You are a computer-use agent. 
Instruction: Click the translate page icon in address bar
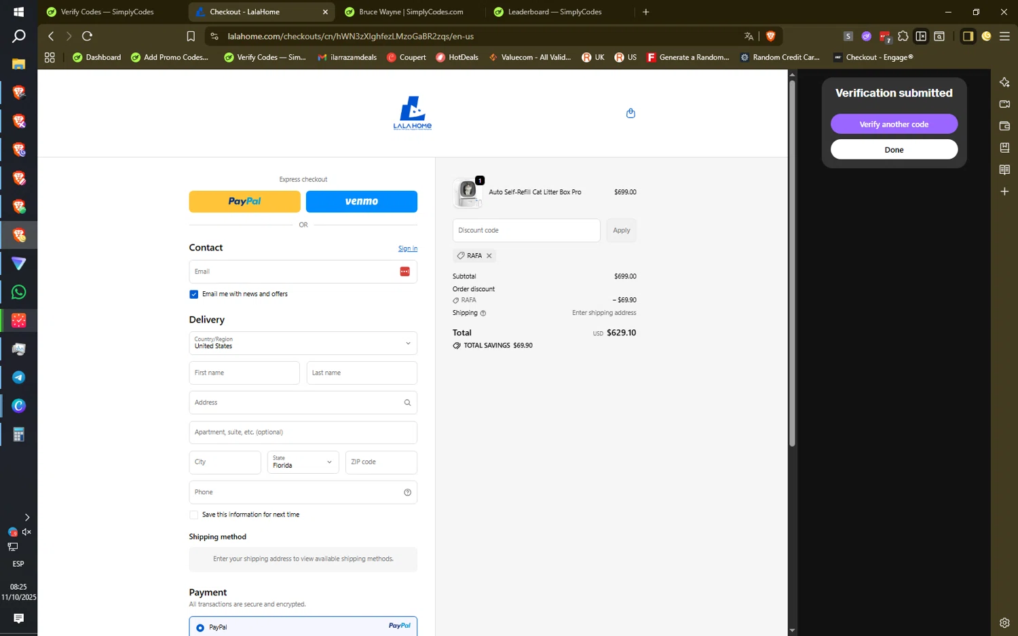point(749,36)
